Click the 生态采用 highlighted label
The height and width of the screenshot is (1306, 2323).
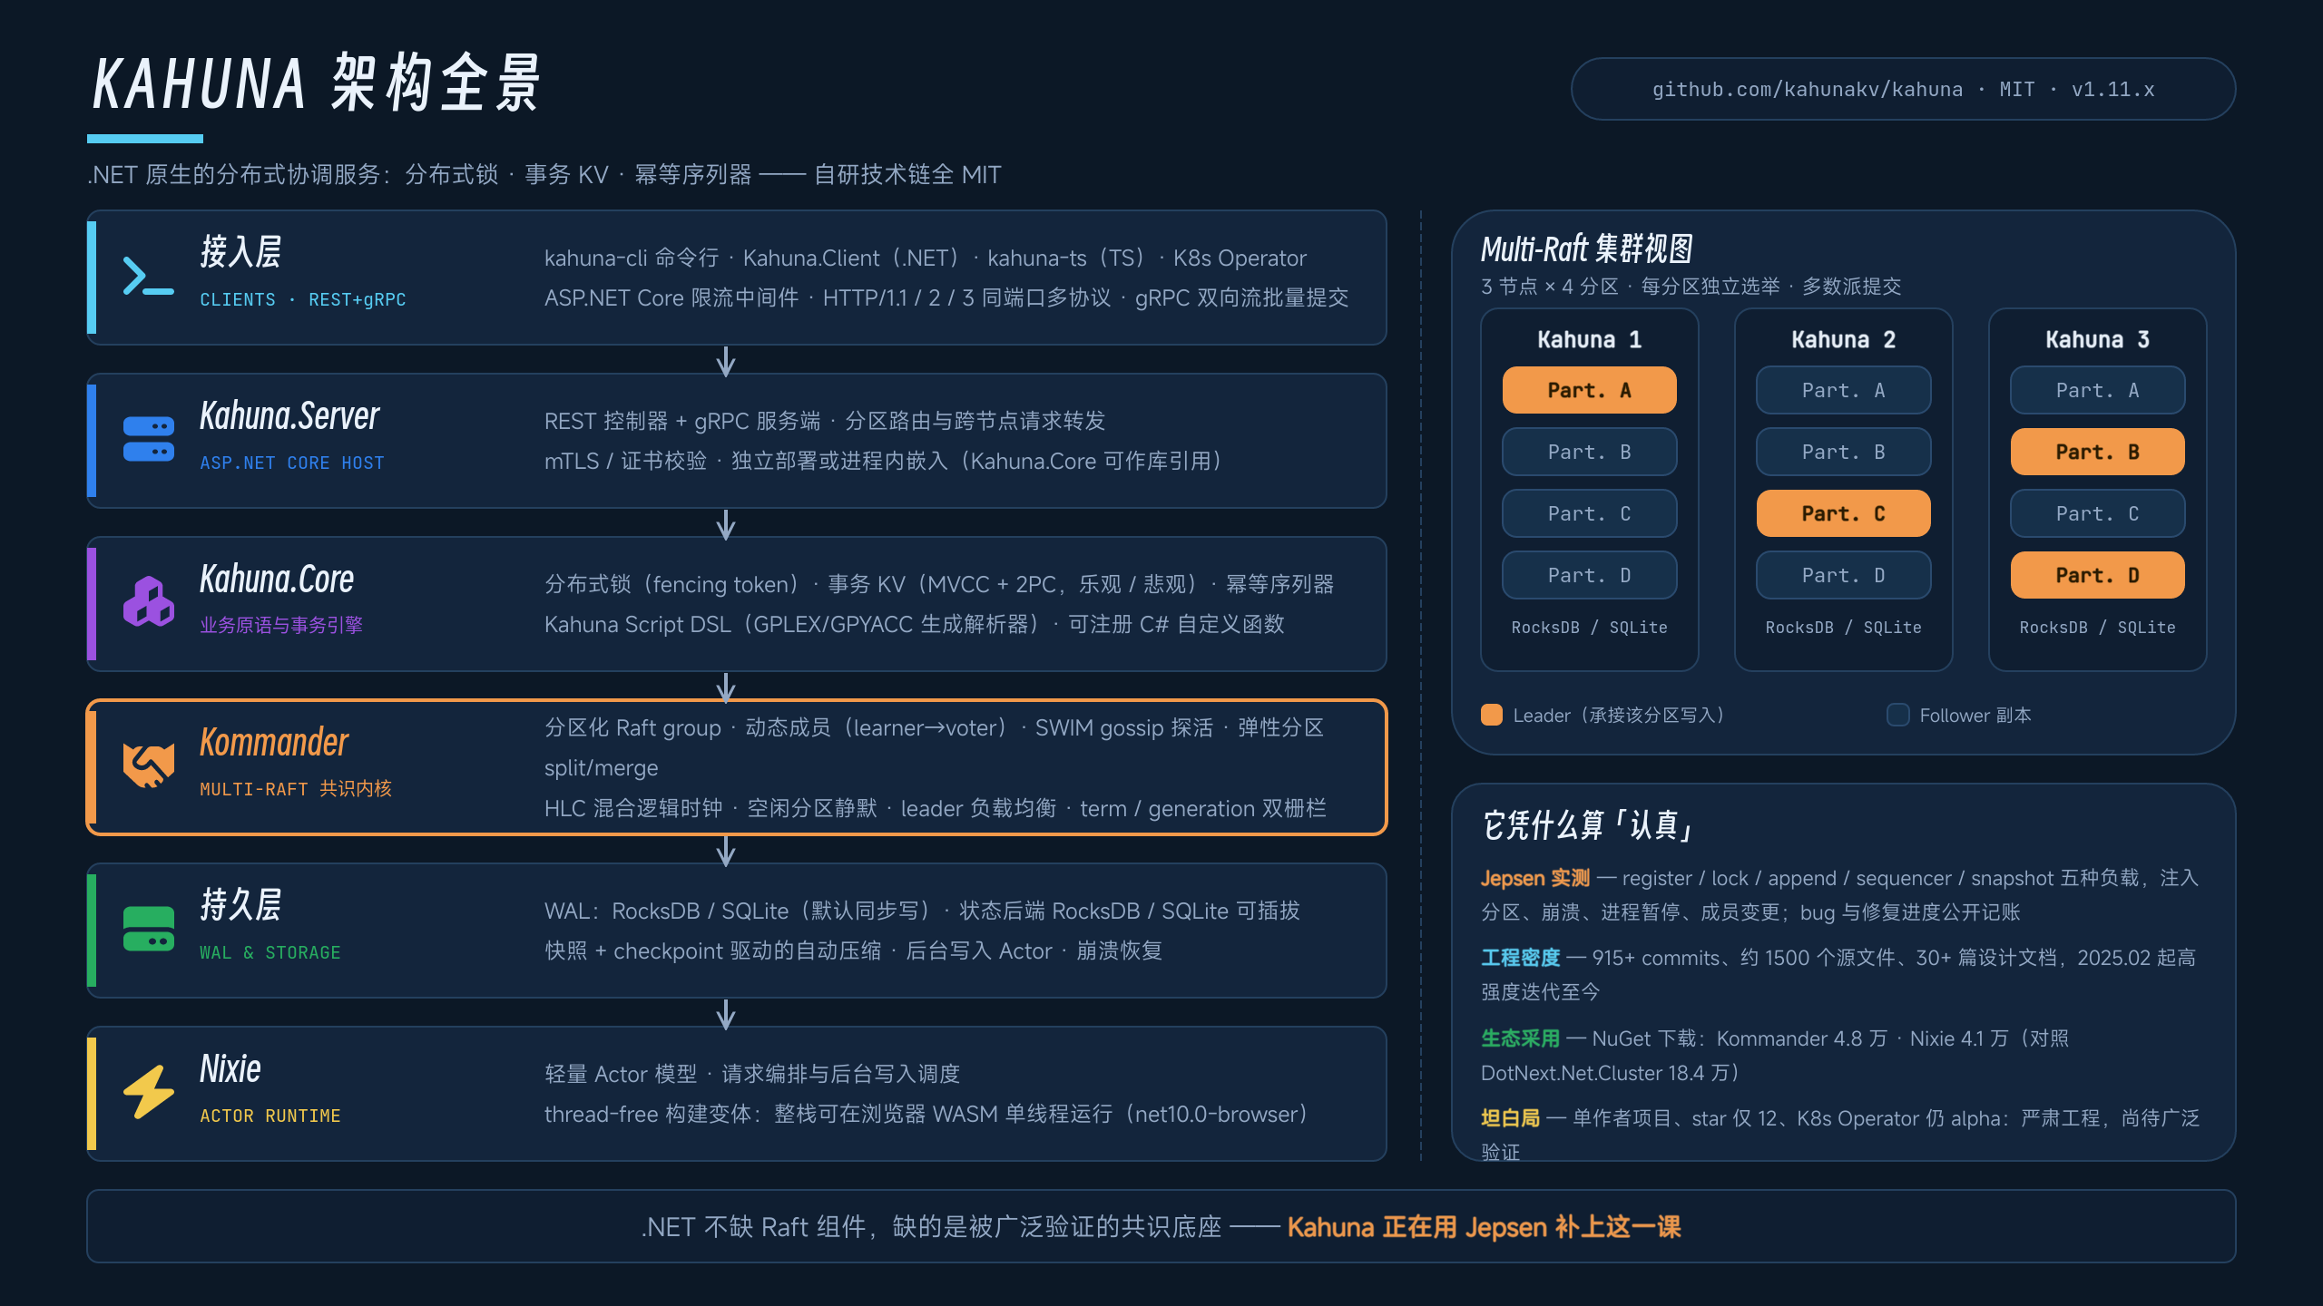[1521, 1038]
